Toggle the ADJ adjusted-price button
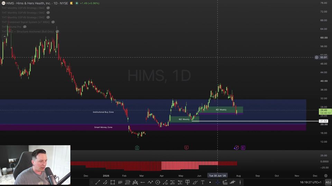Screen dimensions: 332x186 pos(328,182)
